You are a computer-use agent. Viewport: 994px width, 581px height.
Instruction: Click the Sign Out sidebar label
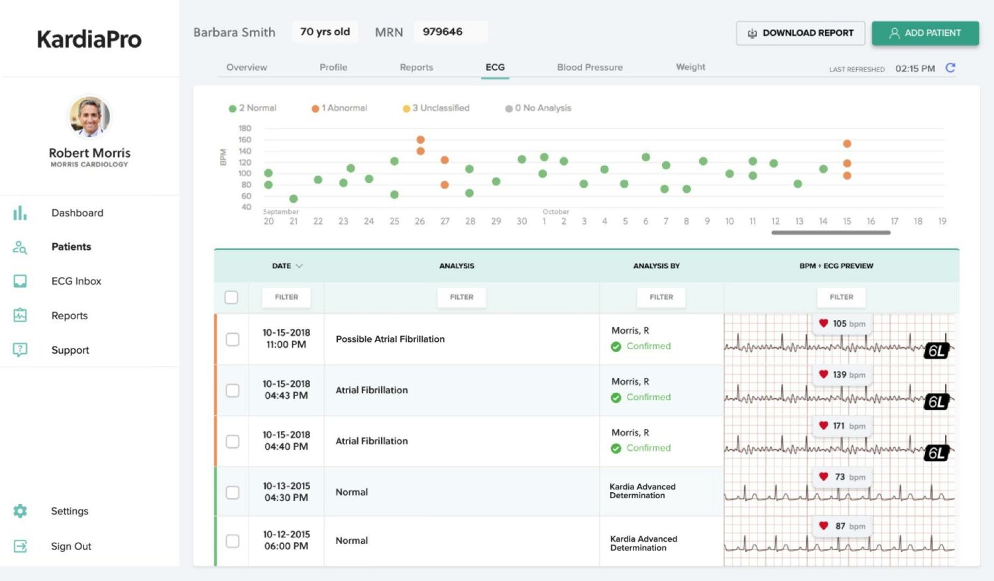[71, 547]
